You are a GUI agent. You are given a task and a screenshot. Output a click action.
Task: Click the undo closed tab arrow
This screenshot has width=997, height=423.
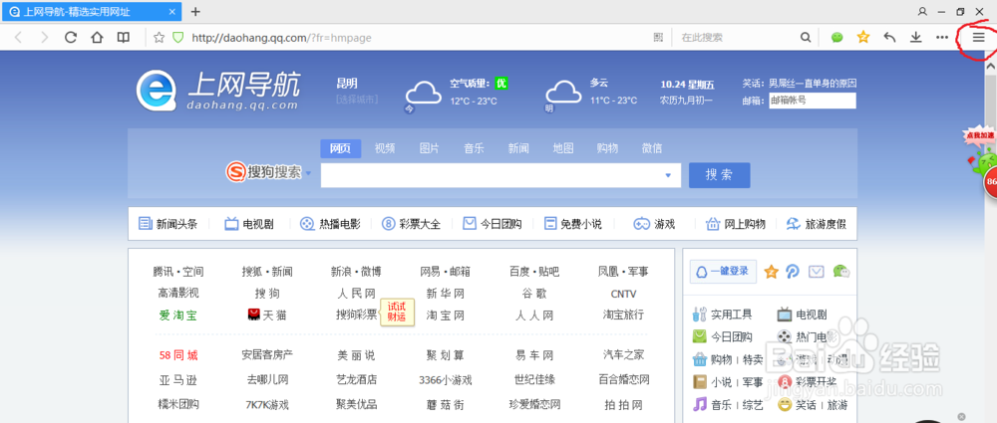[889, 38]
